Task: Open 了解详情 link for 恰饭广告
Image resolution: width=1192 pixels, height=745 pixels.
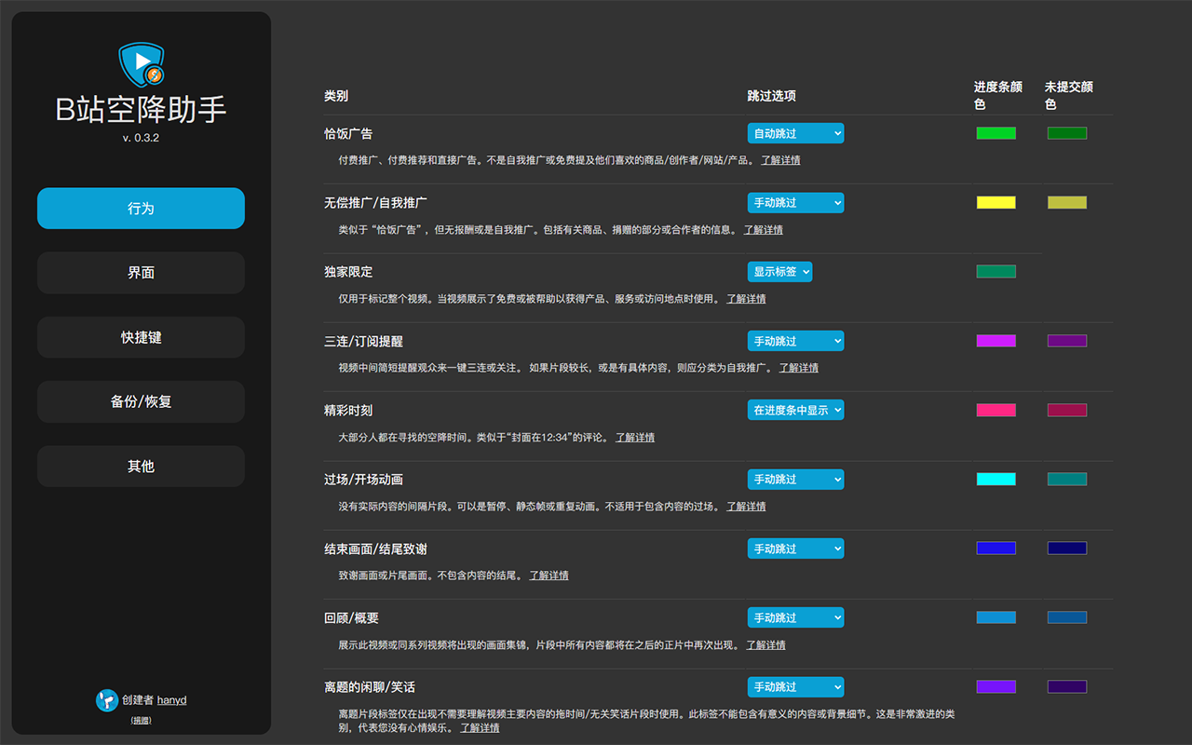Action: tap(780, 159)
